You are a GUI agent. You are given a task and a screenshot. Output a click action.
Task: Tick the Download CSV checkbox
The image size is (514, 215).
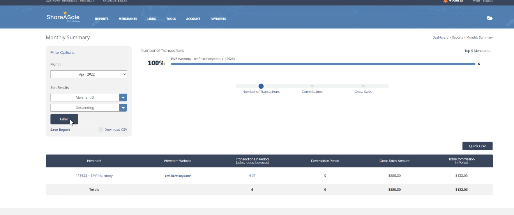101,130
